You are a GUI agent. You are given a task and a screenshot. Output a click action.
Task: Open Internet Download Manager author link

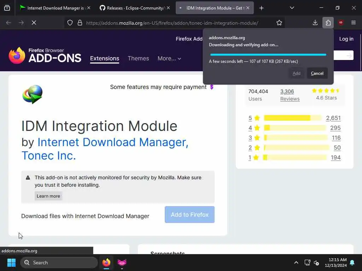point(113,142)
